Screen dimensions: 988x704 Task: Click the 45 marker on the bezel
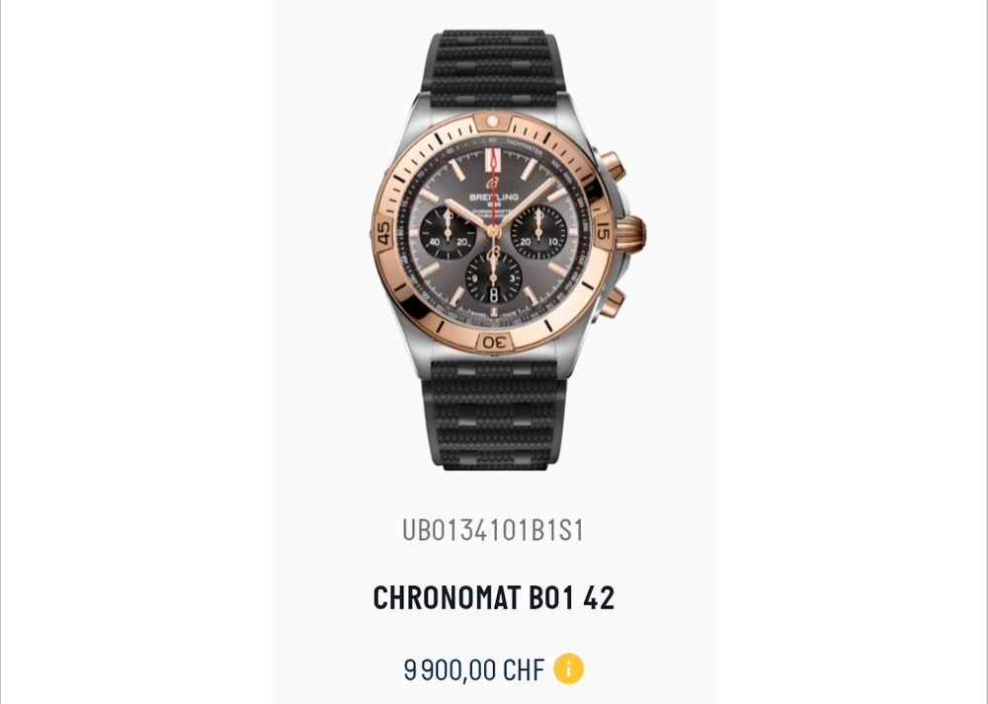pos(383,232)
